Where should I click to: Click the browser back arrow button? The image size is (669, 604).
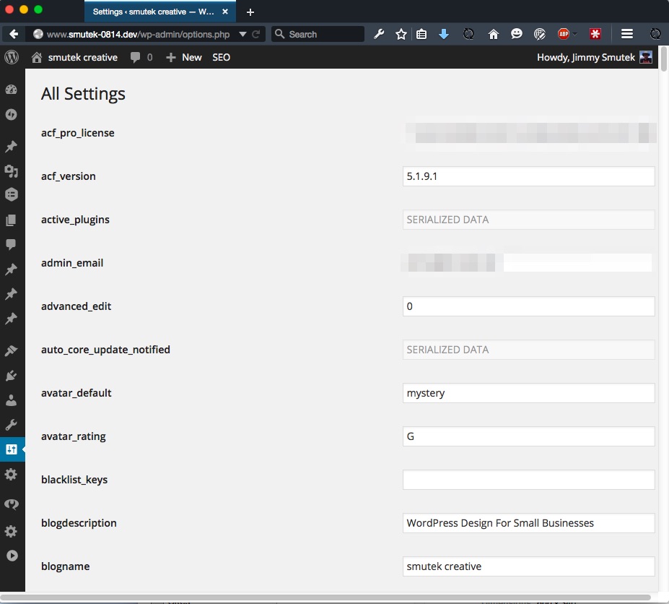[14, 34]
